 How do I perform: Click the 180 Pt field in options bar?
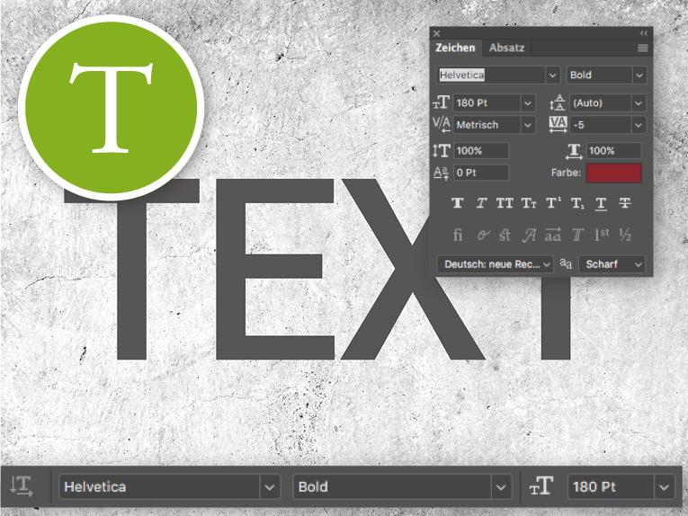(611, 486)
